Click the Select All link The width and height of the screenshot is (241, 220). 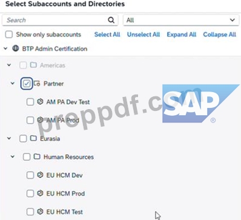[x=107, y=35]
